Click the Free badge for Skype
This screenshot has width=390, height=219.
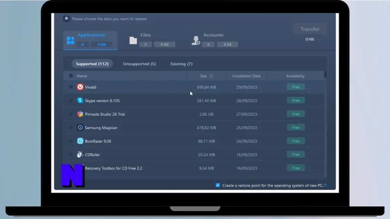point(296,100)
